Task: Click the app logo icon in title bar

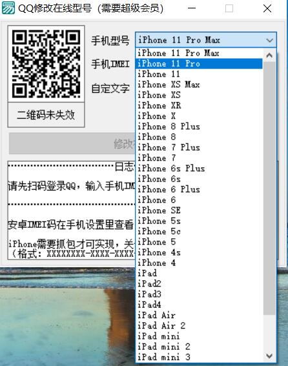Action: click(x=8, y=8)
